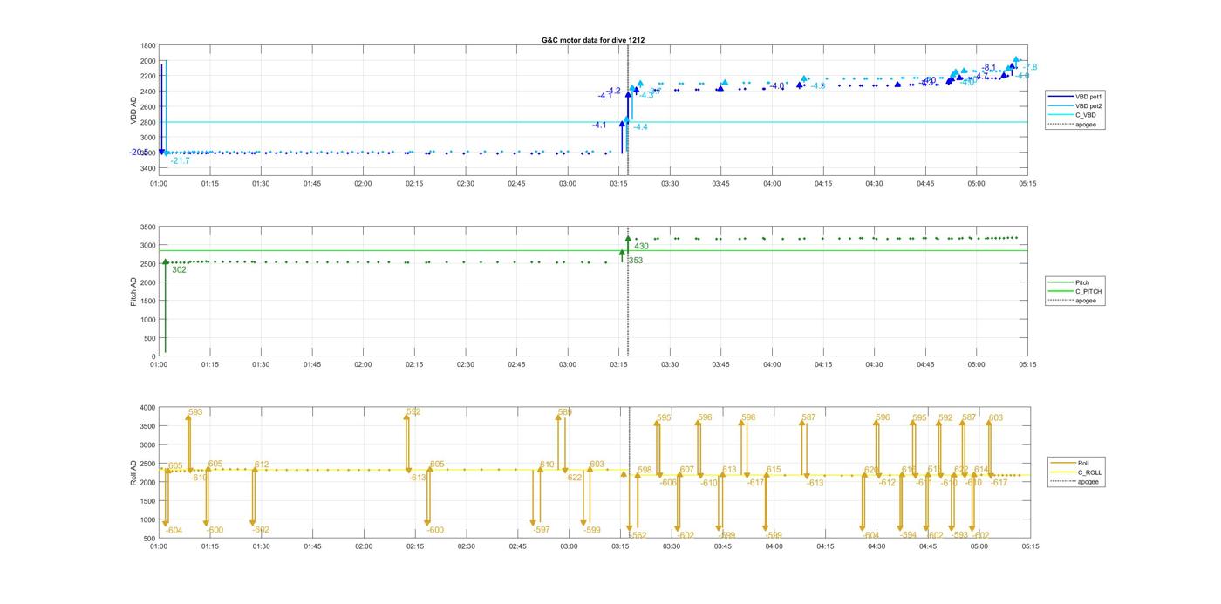Click the "430" annotation in the Pitch plot
1221x604 pixels.
(641, 247)
